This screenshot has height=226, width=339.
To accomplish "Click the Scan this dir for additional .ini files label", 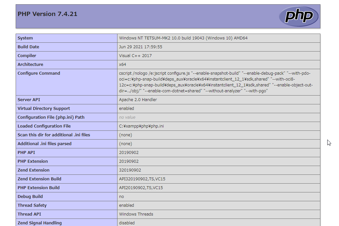I will 54,135.
